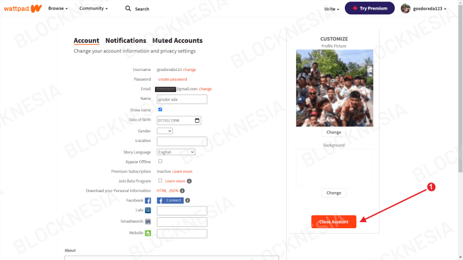This screenshot has width=463, height=260.
Task: Click the Facebook logo icon beside the Facebook label
Action: point(148,201)
